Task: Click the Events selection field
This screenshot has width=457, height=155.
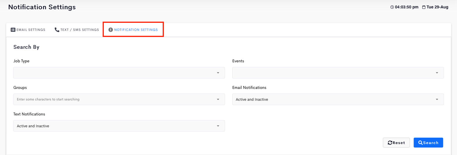Action: click(x=338, y=73)
